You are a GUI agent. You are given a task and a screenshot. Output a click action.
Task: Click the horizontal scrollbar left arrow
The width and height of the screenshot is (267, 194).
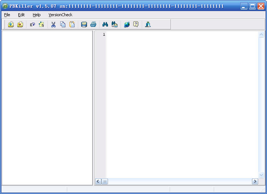(x=98, y=181)
